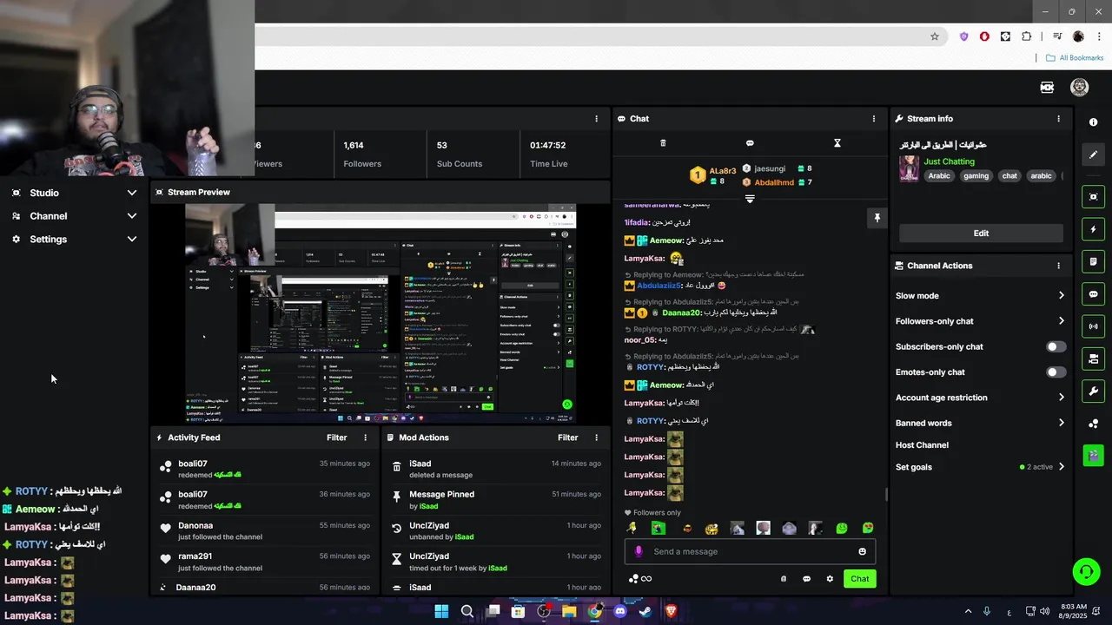Click the Just Chatting category link

[949, 161]
